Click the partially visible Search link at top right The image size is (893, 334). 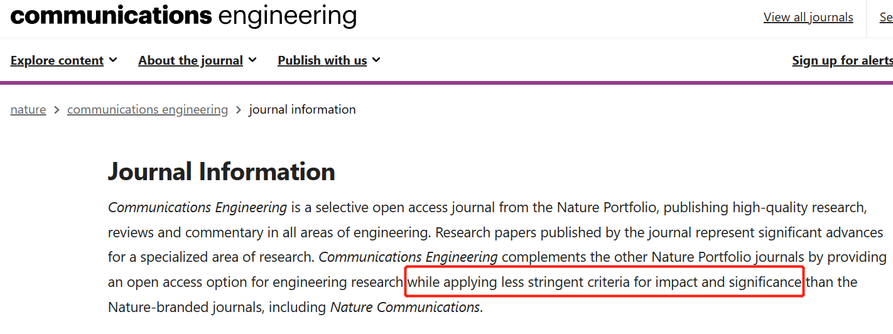coord(886,18)
